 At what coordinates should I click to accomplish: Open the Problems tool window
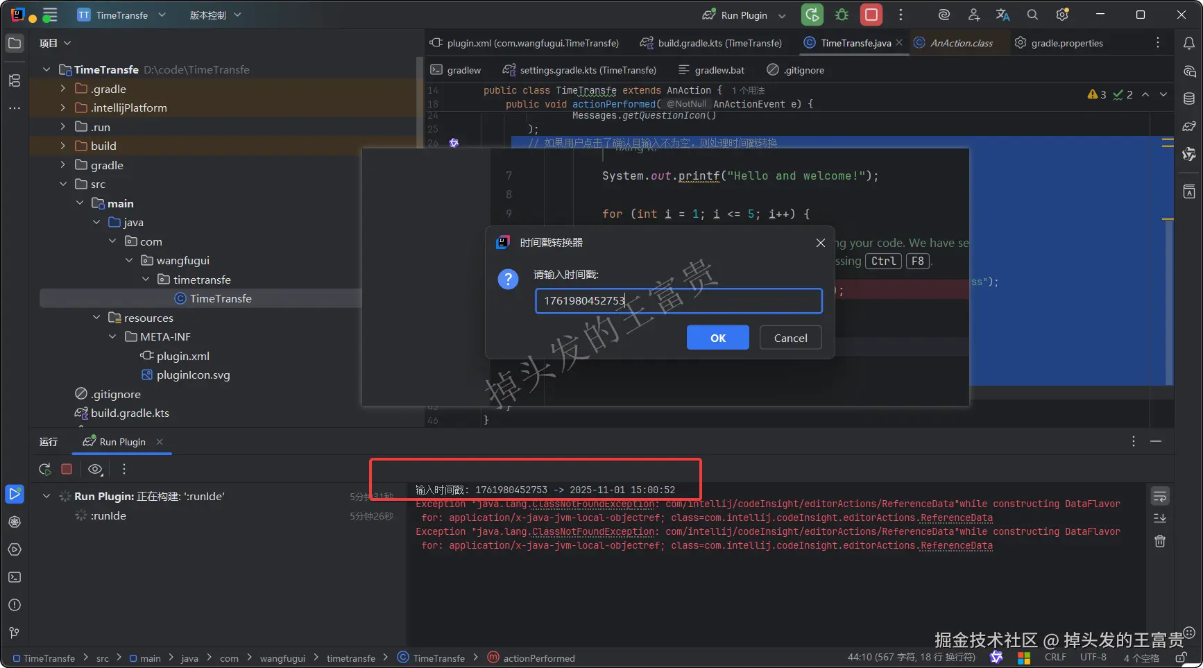(x=15, y=605)
